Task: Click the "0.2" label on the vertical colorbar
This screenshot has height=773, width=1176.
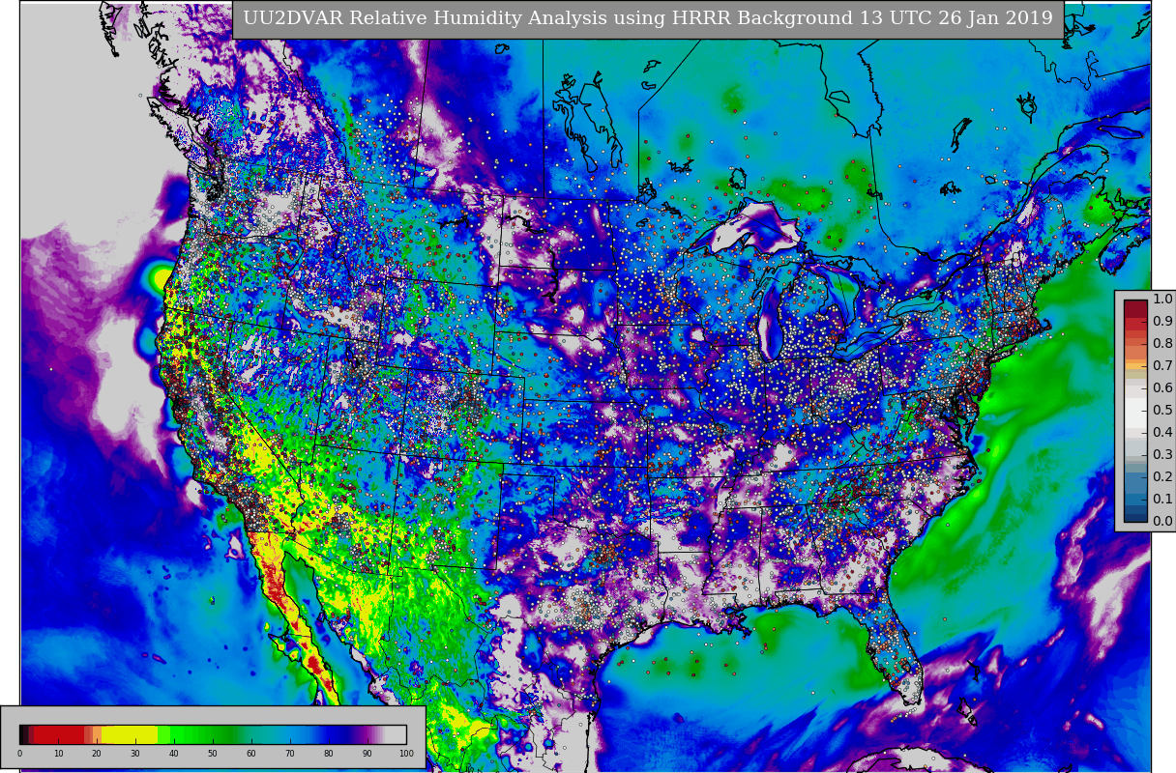Action: pyautogui.click(x=1162, y=476)
